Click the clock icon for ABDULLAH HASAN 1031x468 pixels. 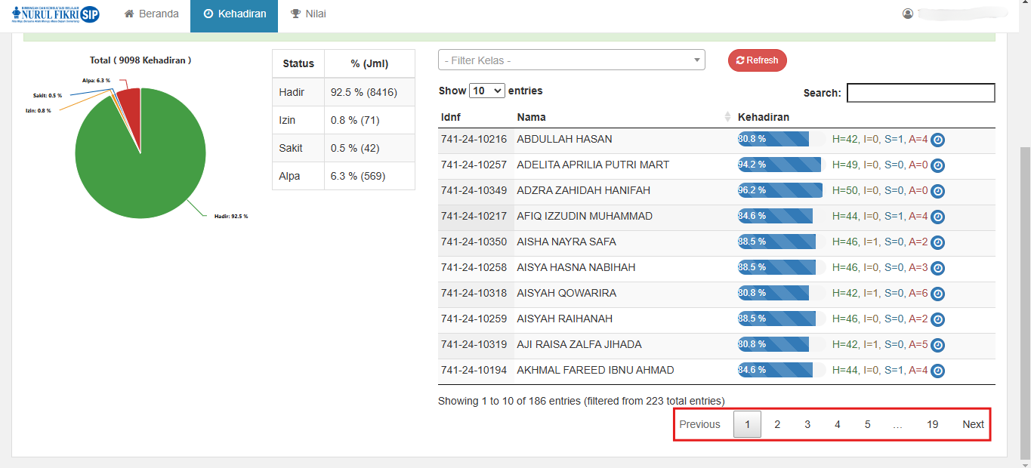(x=937, y=140)
